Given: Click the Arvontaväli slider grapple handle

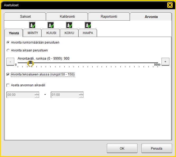Looking at the screenshot, I should (x=30, y=64).
